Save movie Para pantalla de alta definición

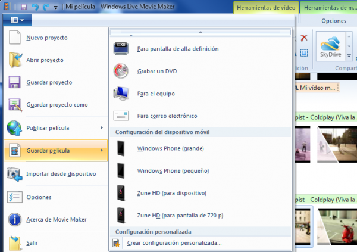point(201,49)
